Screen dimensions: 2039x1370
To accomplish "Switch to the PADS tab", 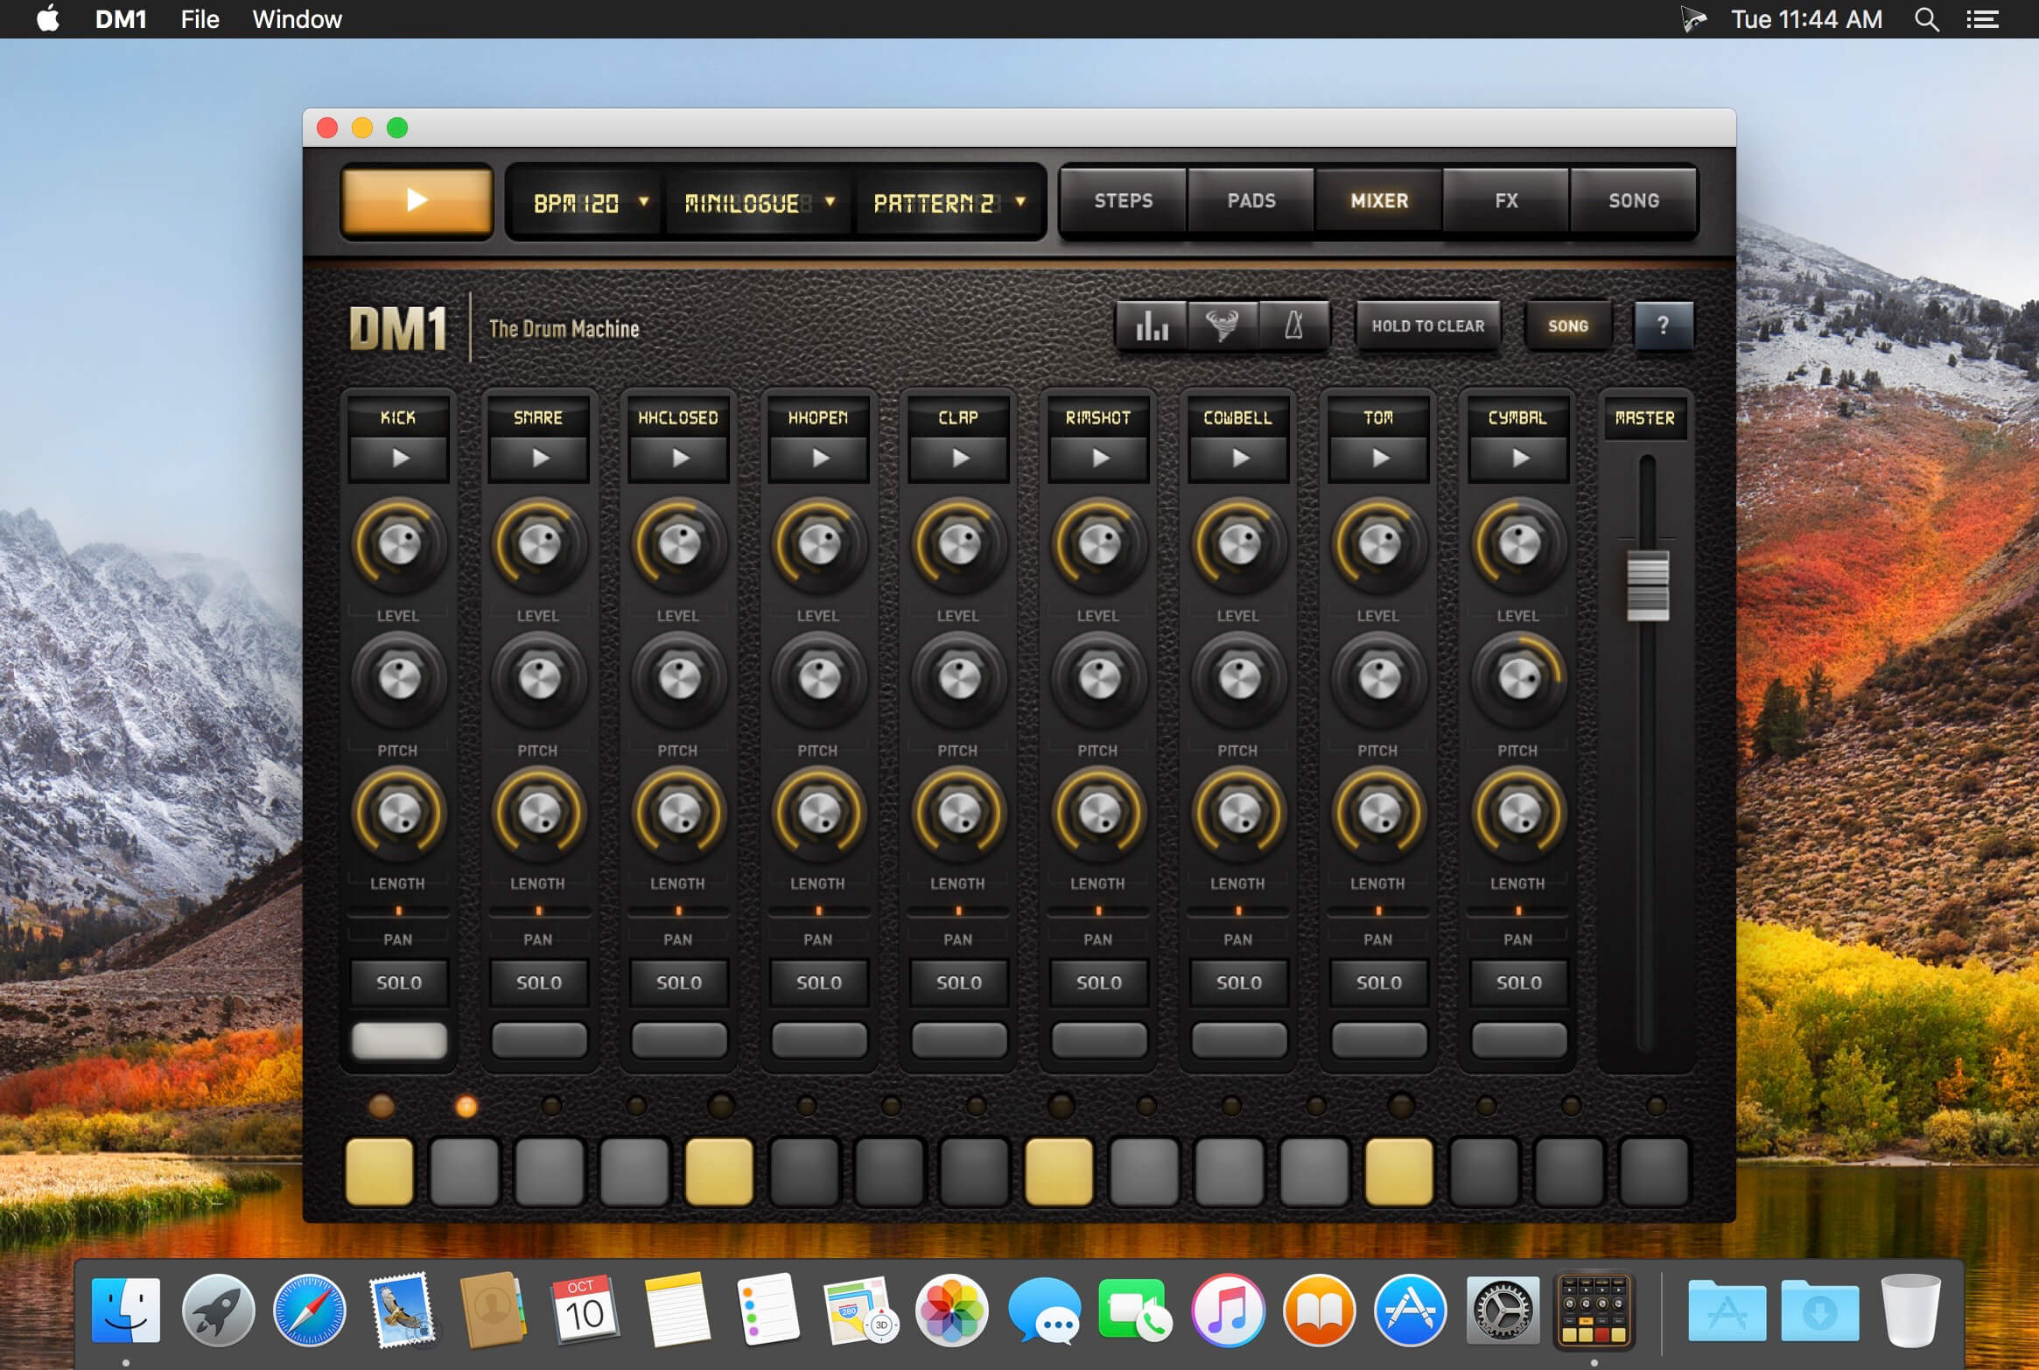I will [1251, 201].
